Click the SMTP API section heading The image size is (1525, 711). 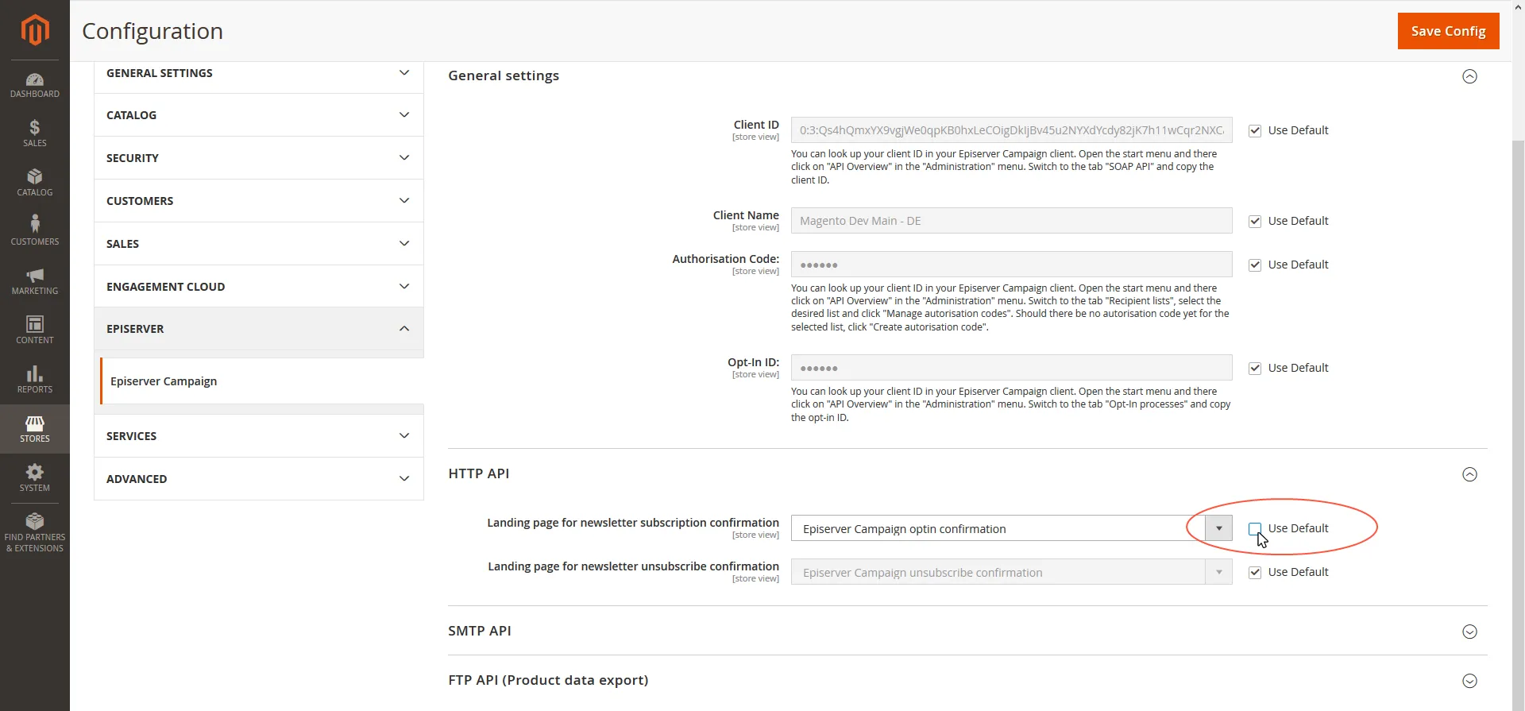point(480,631)
